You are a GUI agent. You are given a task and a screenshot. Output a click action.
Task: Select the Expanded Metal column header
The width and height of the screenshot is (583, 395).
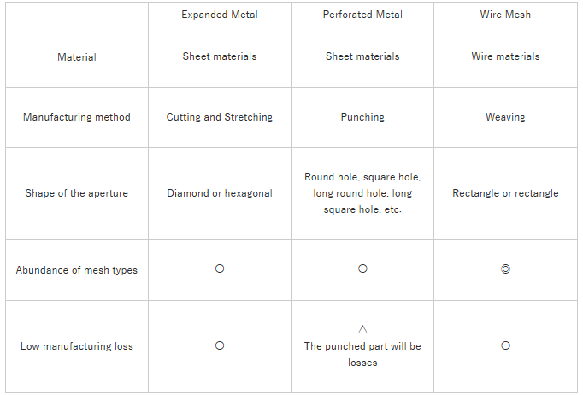[220, 15]
